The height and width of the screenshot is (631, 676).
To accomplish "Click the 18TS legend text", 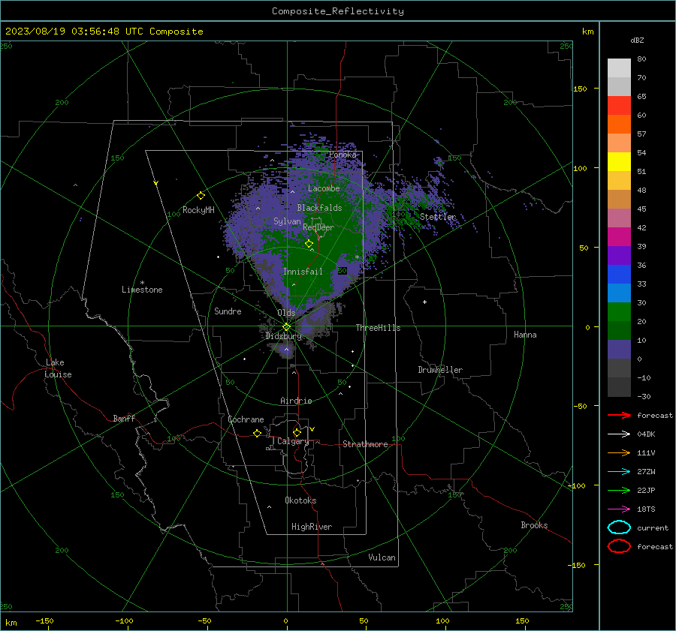I will [646, 509].
